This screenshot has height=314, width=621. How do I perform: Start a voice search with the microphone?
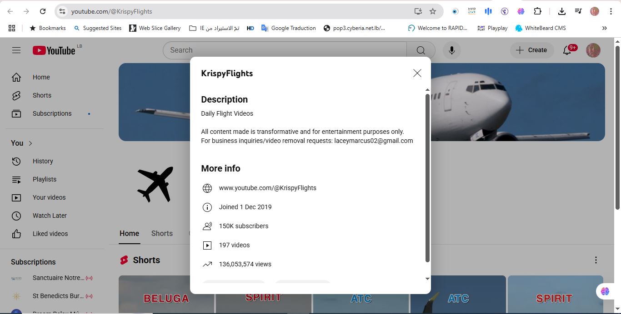[451, 50]
